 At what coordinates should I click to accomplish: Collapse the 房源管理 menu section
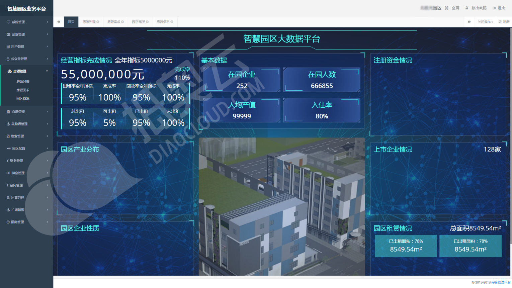click(x=27, y=71)
